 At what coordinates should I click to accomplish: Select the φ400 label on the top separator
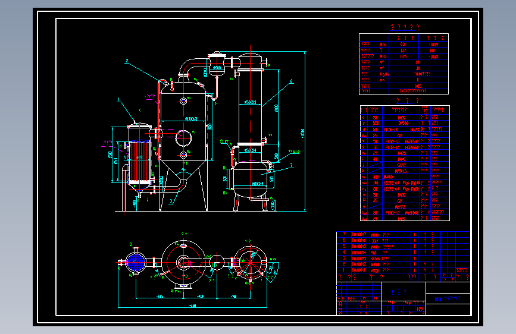click(217, 68)
